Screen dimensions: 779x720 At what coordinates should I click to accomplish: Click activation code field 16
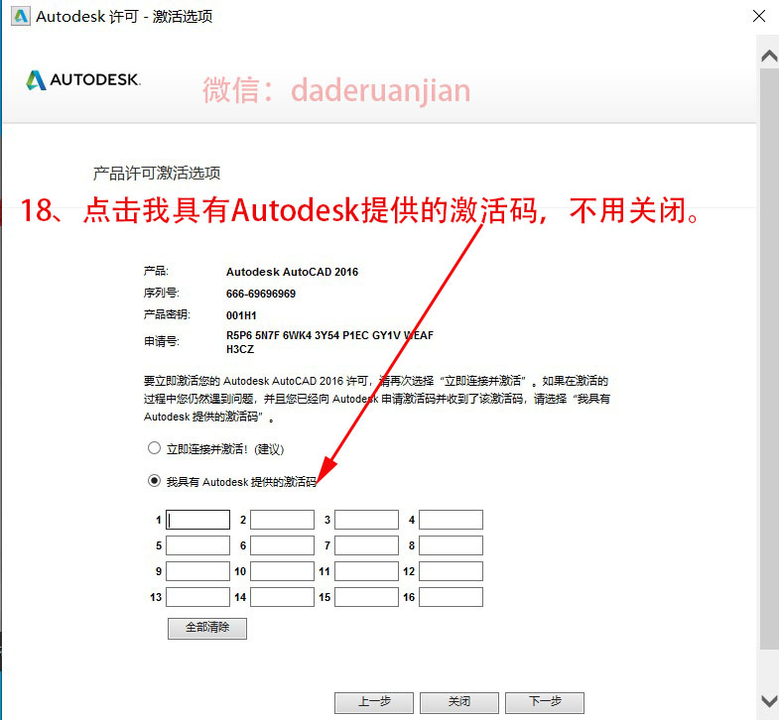(x=451, y=597)
